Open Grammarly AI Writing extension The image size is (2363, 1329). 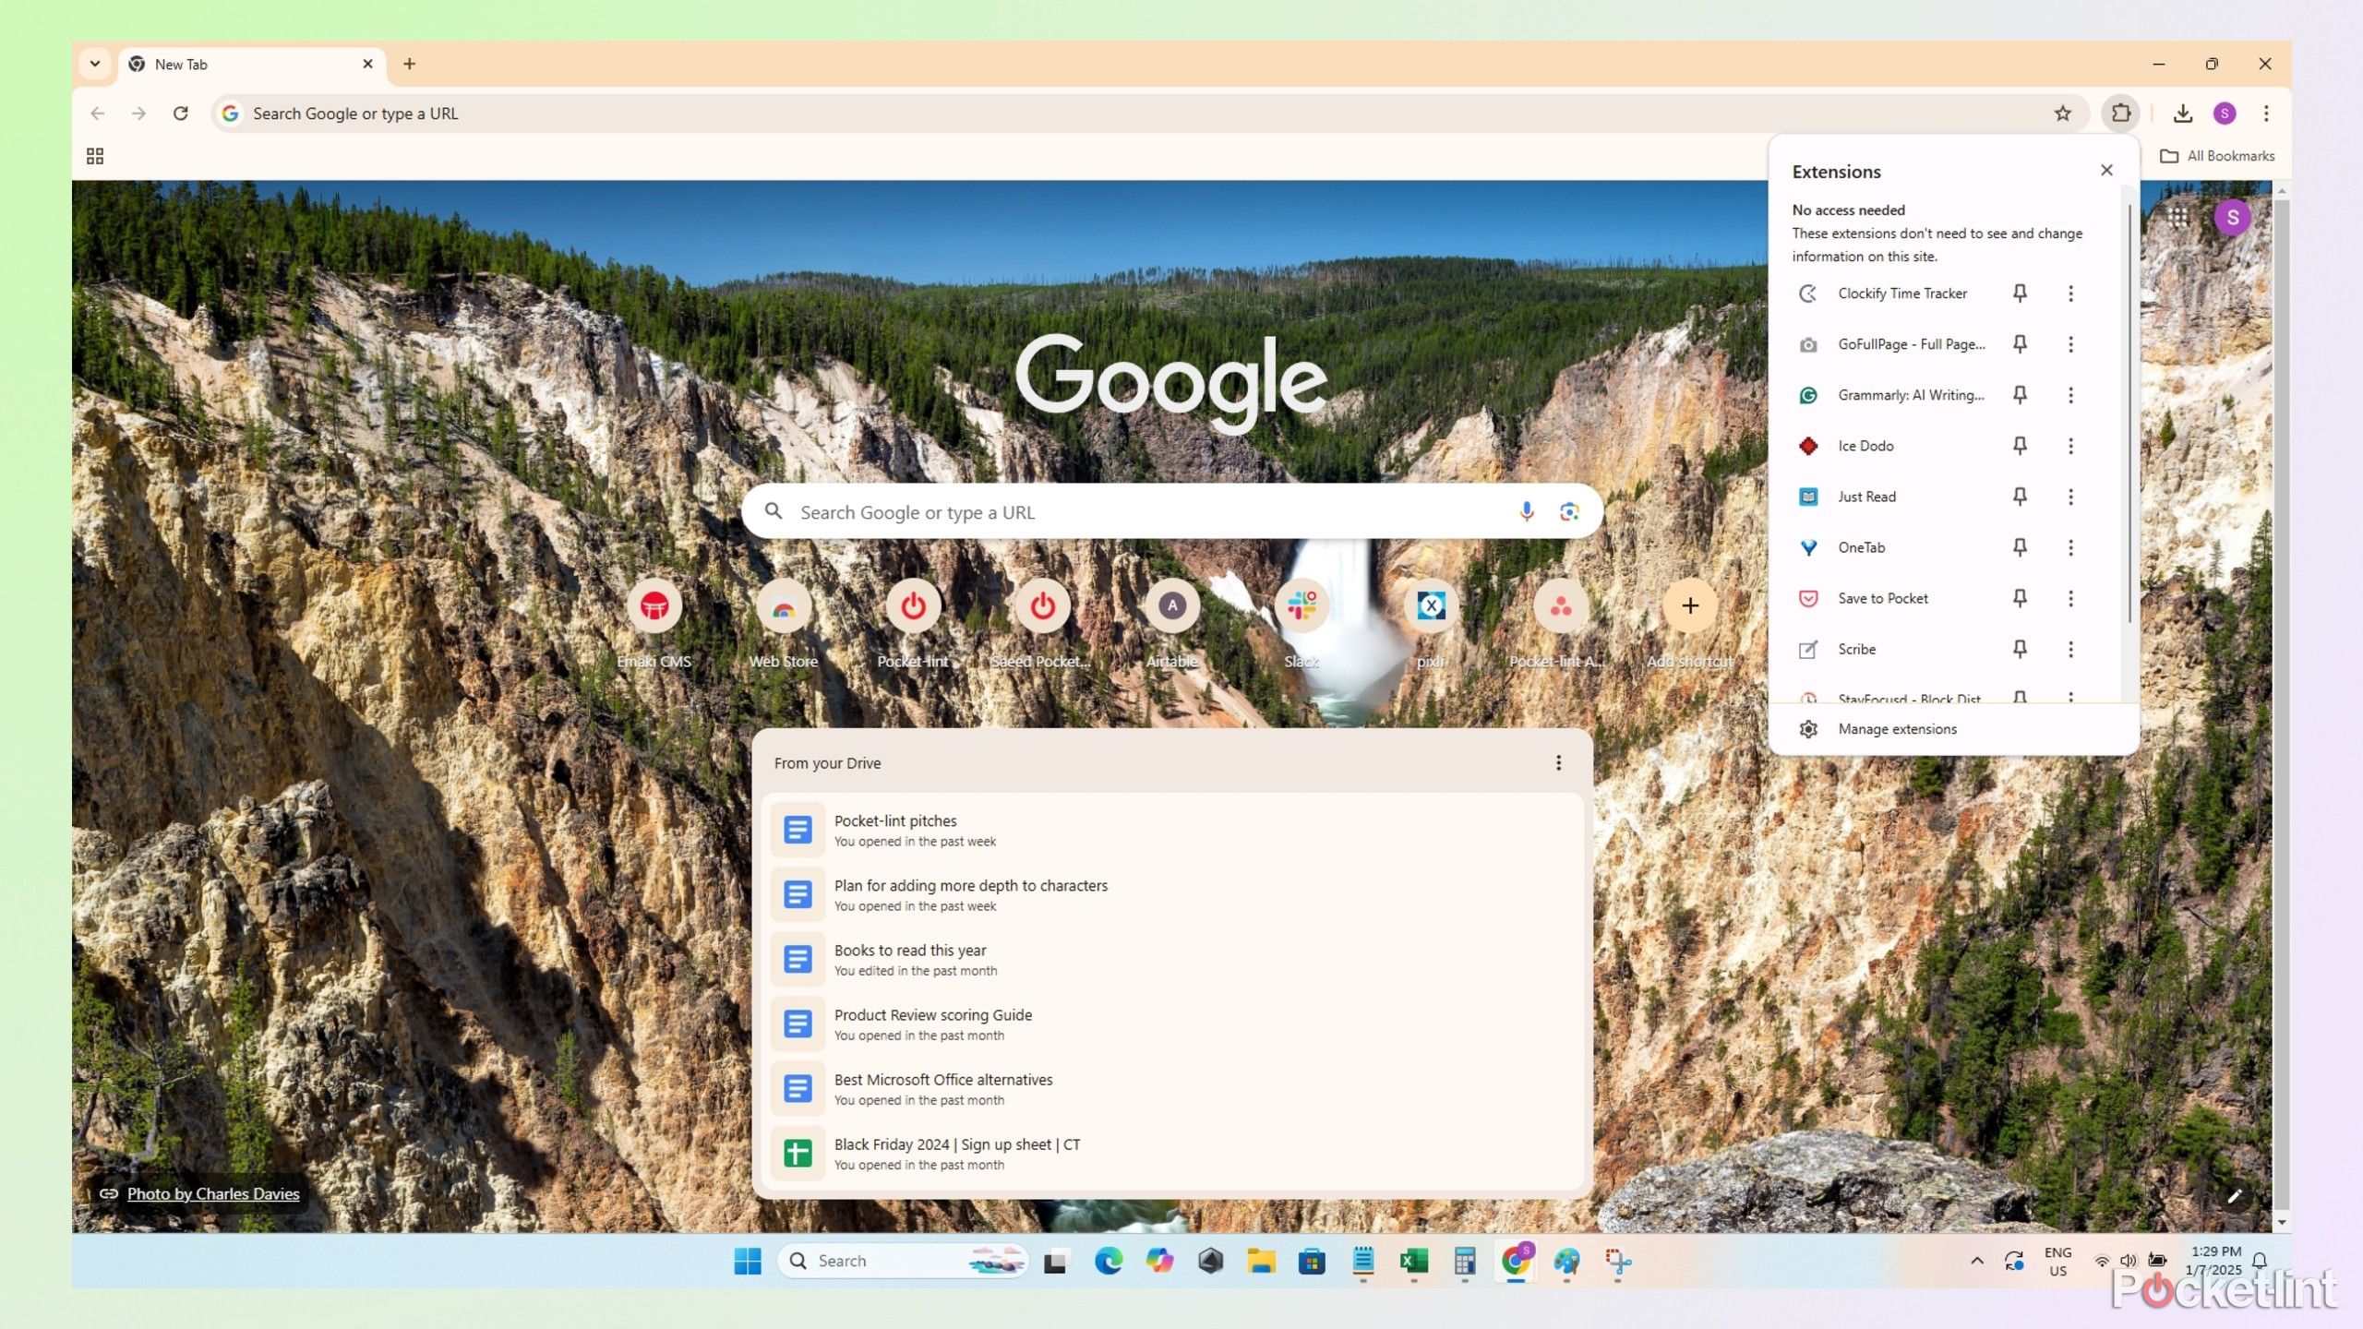pos(1912,394)
